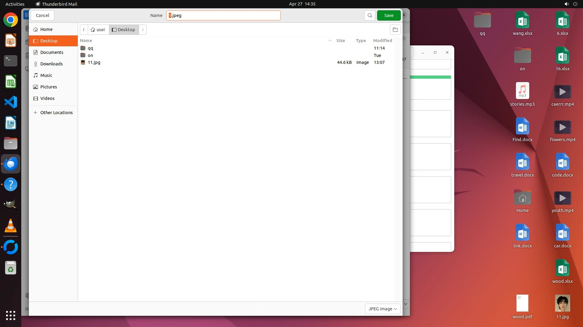Open the on folder in the file list

pyautogui.click(x=90, y=55)
